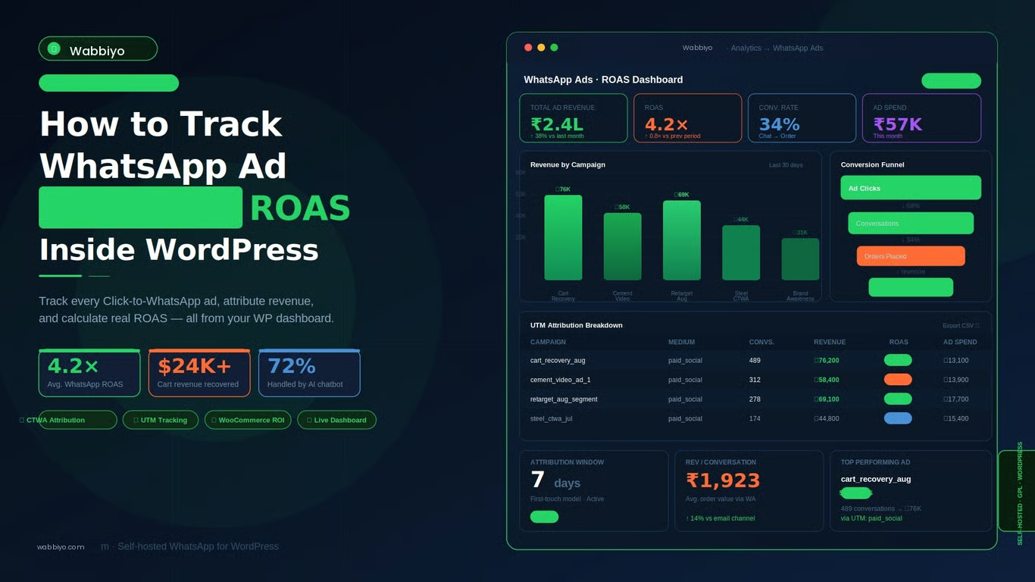Sort by the REVENUE column header
Viewport: 1035px width, 582px height.
coord(830,343)
